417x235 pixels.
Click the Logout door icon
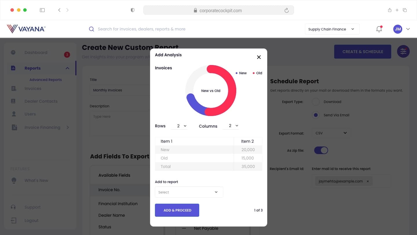pos(14,220)
